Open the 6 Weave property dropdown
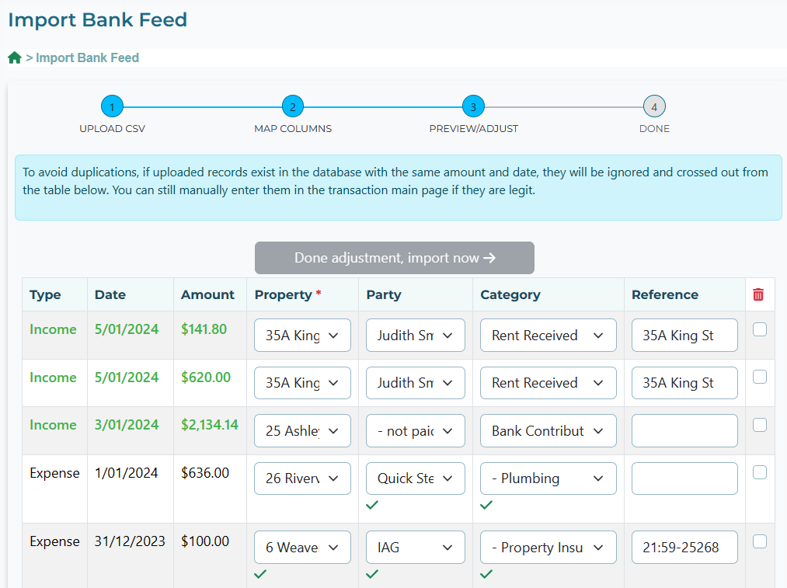Image resolution: width=787 pixels, height=588 pixels. [302, 548]
